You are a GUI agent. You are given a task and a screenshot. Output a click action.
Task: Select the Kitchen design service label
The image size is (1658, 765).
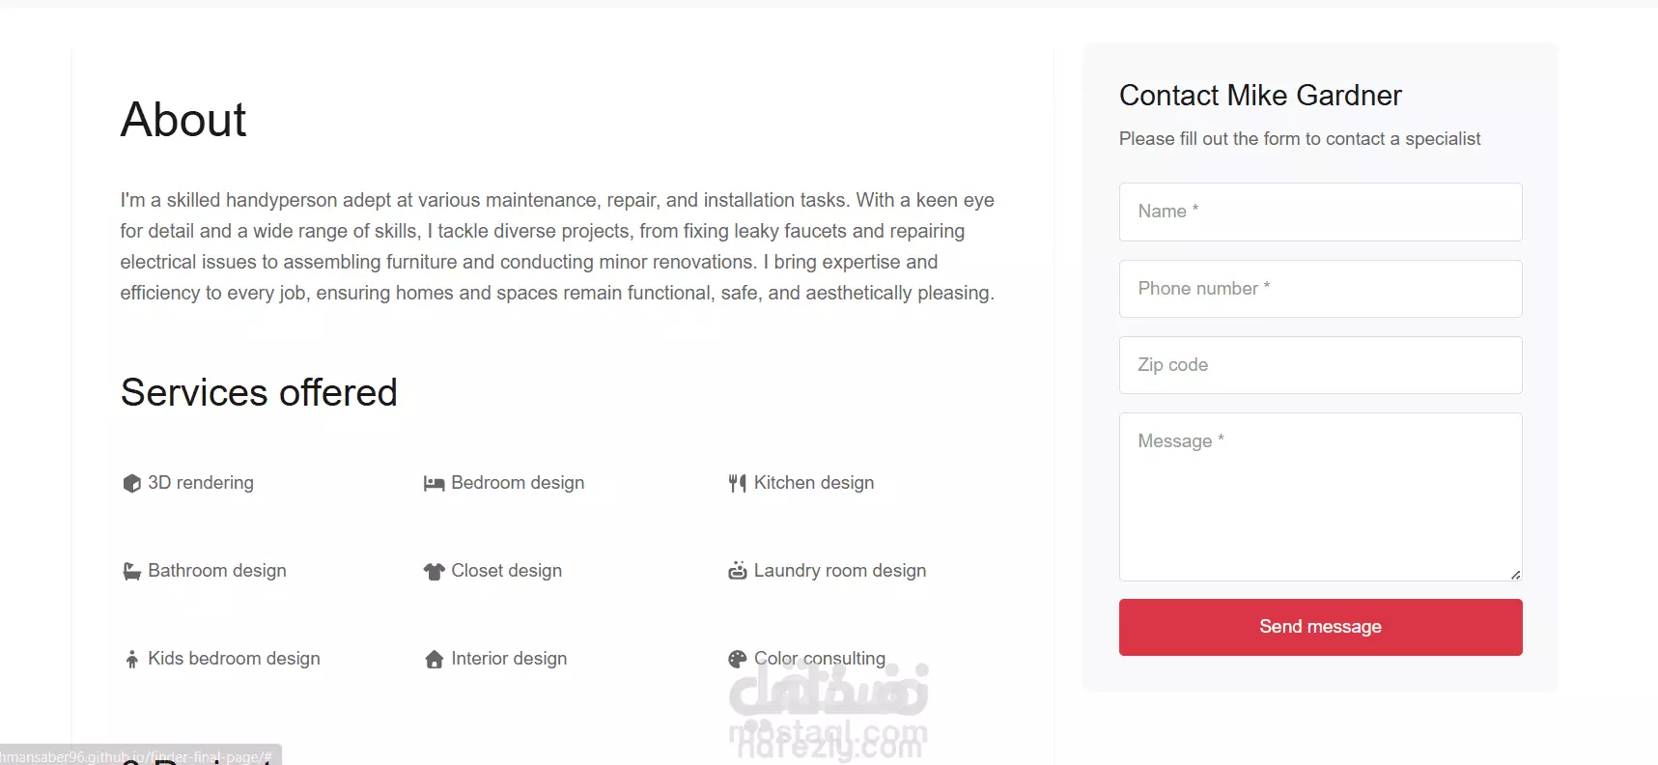814,483
